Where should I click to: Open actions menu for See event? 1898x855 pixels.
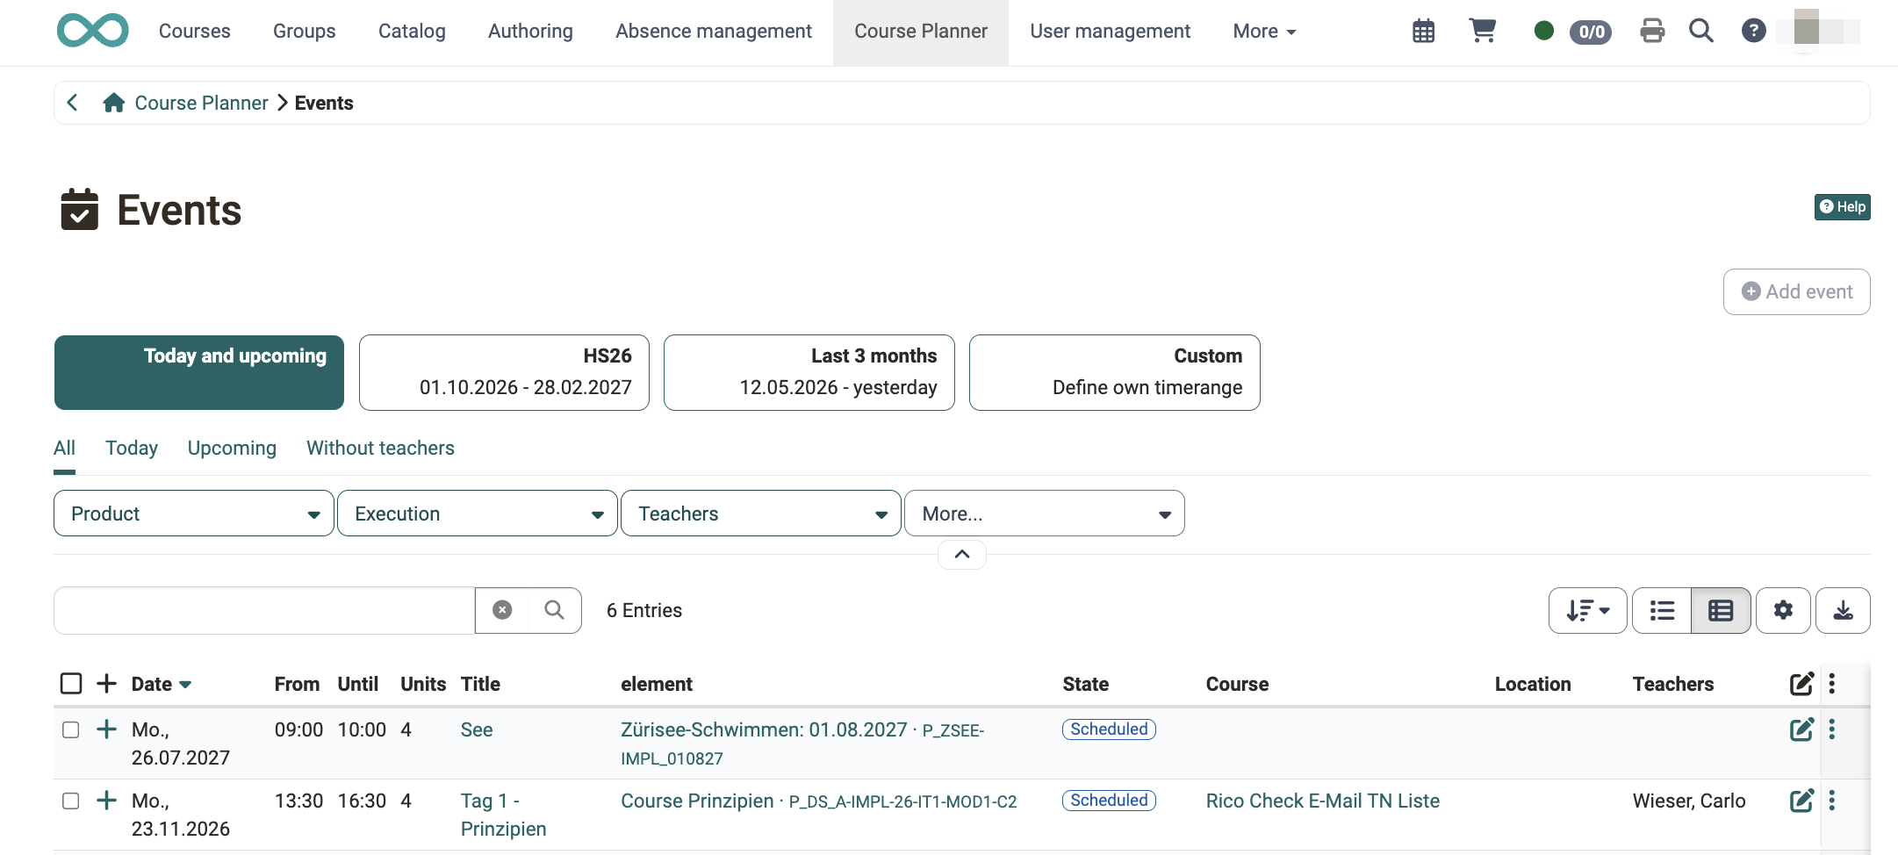pyautogui.click(x=1832, y=729)
